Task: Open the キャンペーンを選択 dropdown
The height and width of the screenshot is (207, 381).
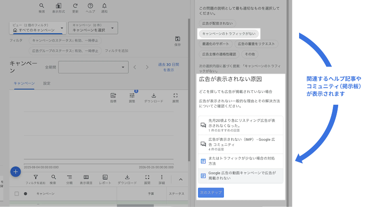Action: [x=93, y=28]
